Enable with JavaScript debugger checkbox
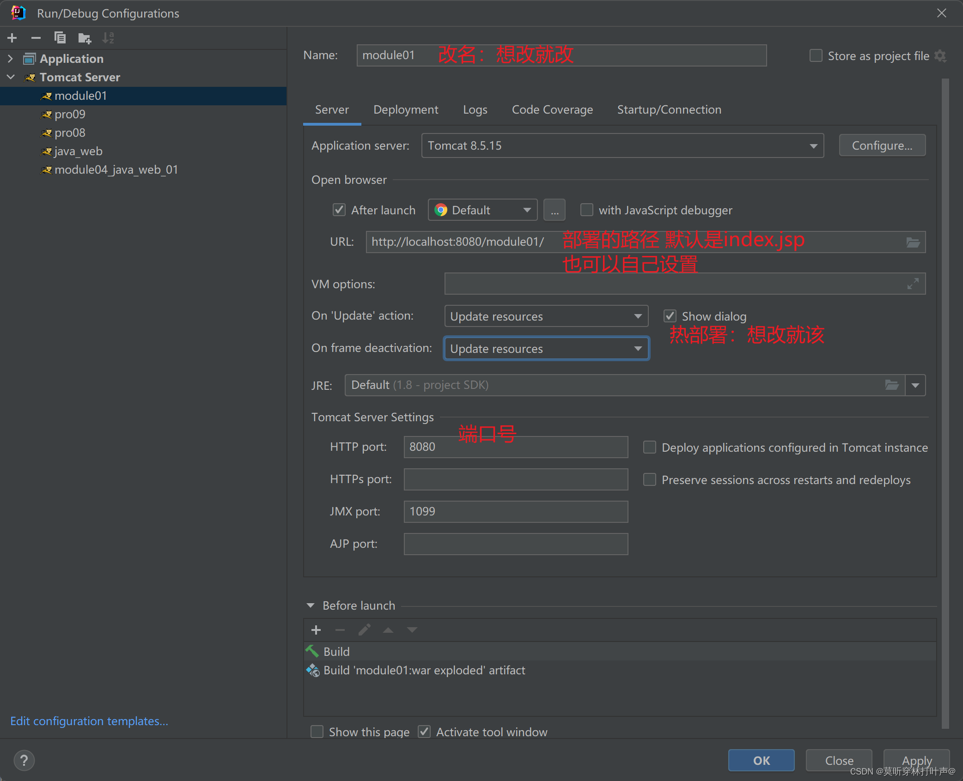 tap(586, 210)
